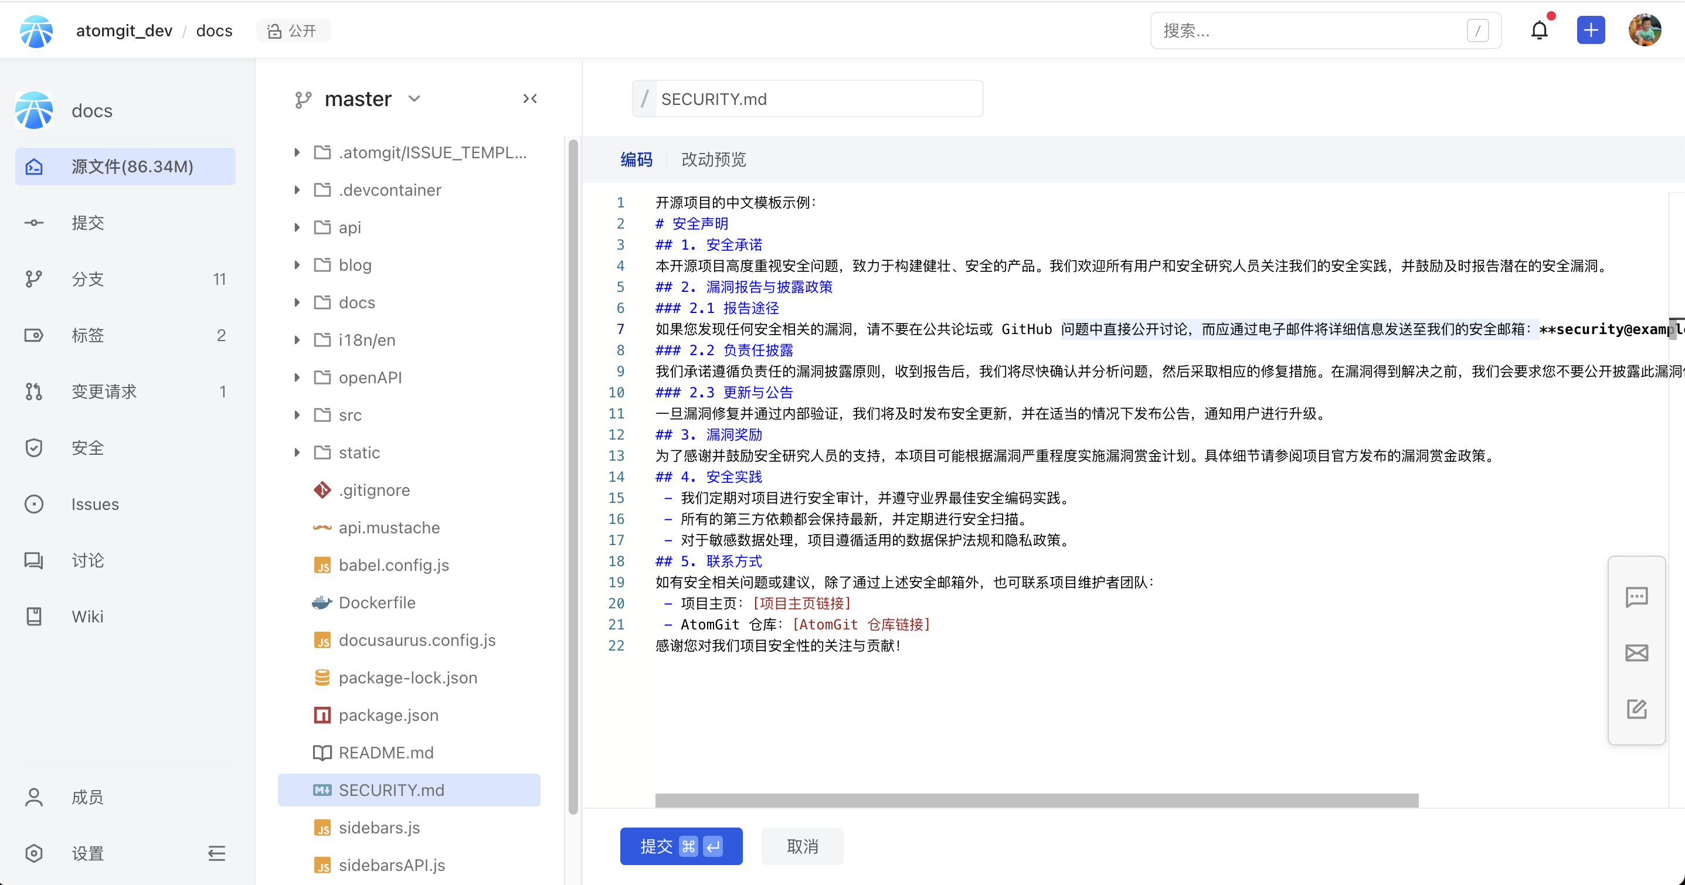
Task: Select SECURITY.md in file tree
Action: click(409, 789)
